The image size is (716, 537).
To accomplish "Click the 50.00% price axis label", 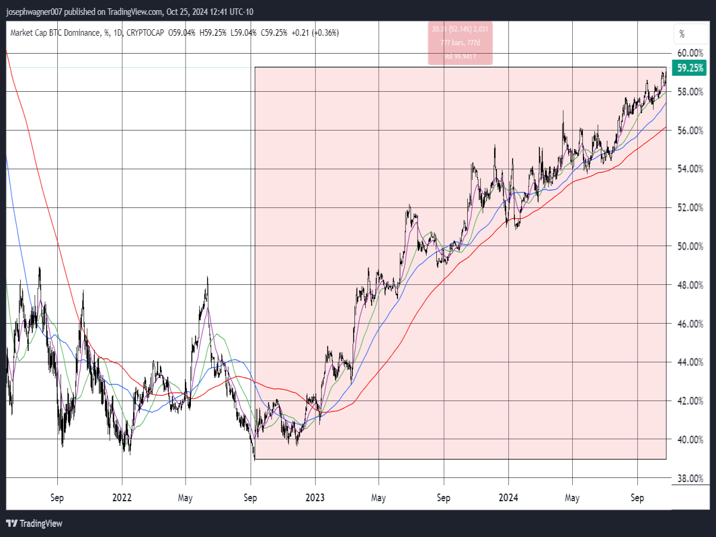I will point(690,246).
